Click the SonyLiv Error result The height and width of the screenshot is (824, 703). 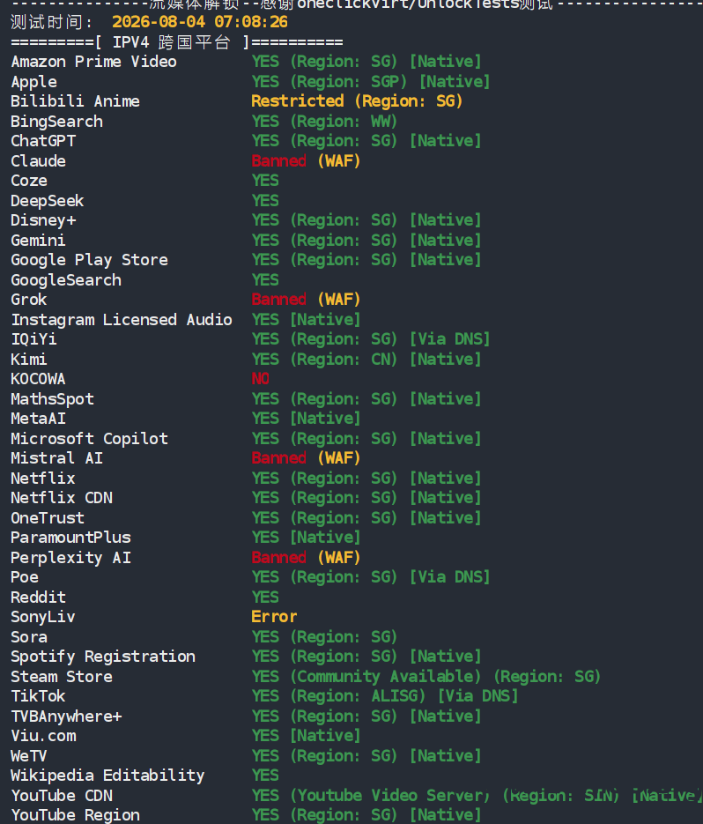pos(274,616)
